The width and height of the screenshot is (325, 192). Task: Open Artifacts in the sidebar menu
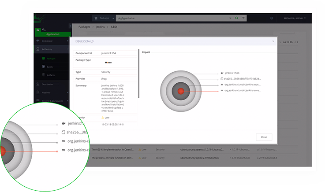(51, 75)
